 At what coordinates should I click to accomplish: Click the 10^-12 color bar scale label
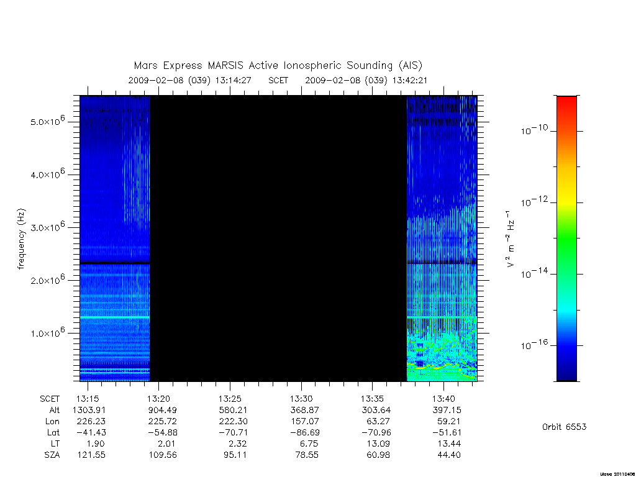[534, 201]
